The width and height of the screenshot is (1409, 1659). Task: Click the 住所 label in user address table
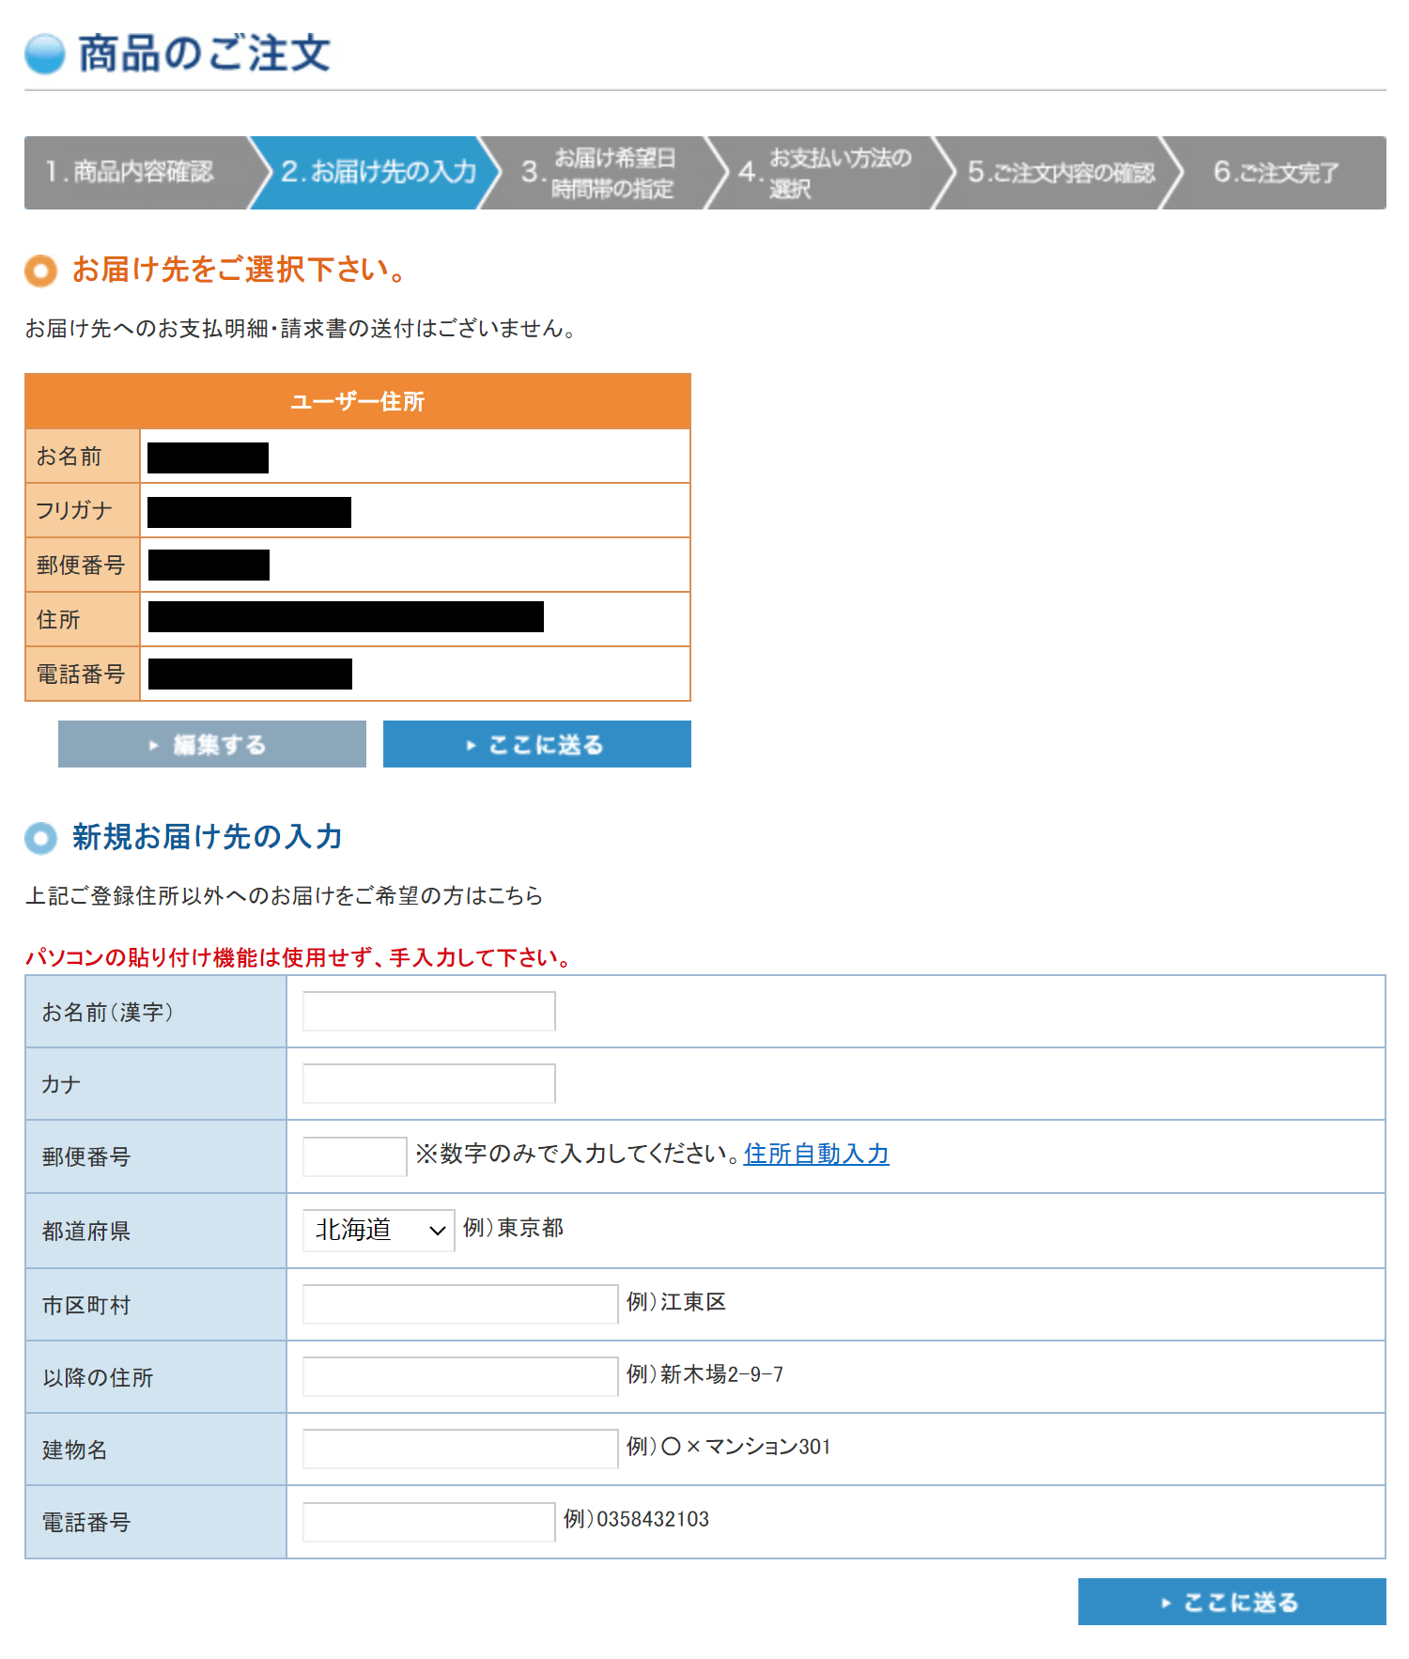[x=58, y=619]
